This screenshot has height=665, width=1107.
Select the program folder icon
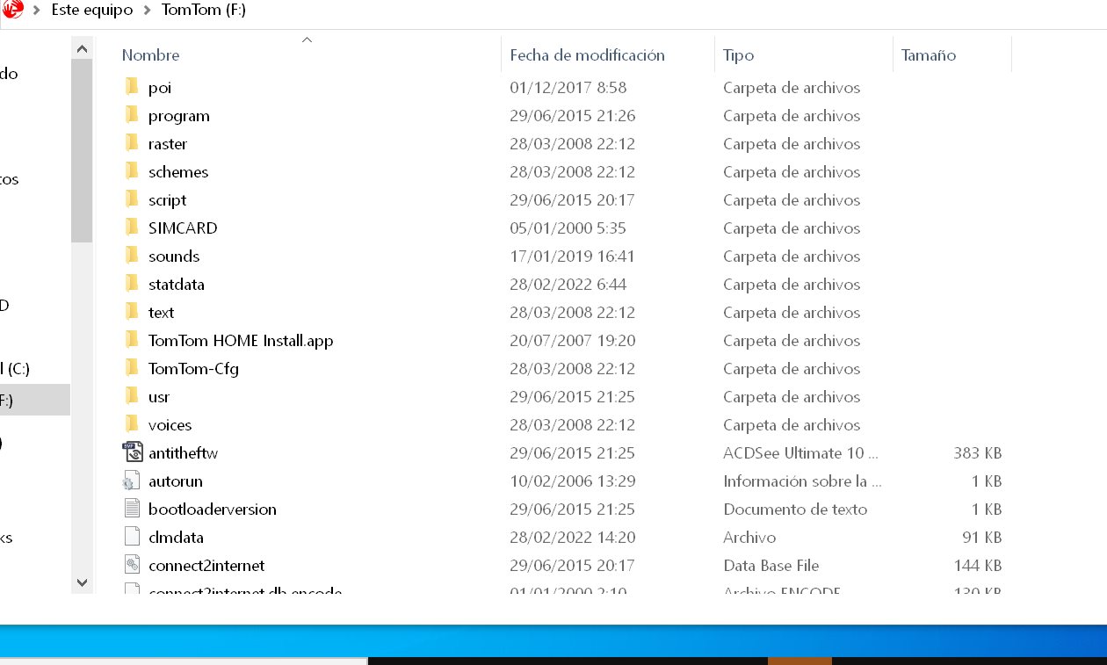[x=132, y=115]
